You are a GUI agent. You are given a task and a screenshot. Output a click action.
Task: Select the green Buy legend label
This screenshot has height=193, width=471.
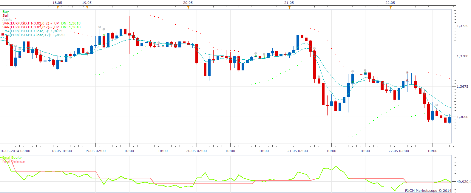point(6,12)
